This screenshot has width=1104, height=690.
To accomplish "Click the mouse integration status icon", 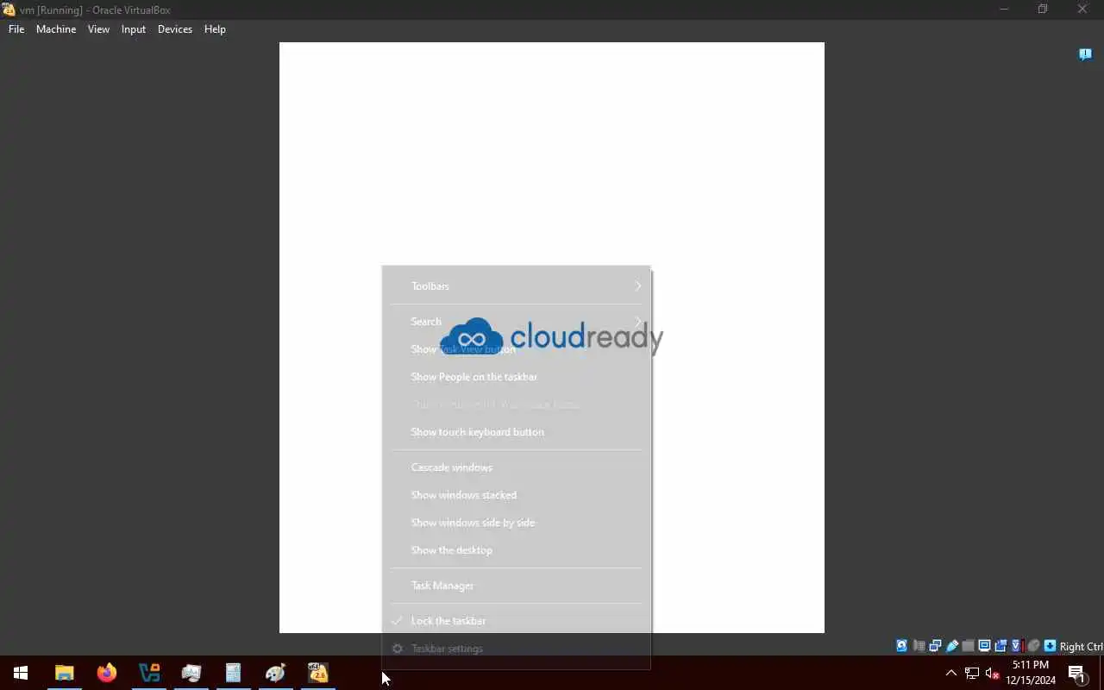I will (x=1033, y=645).
